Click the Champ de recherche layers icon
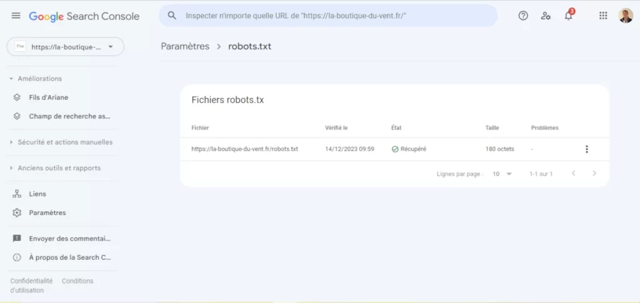Viewport: 640px width, 303px height. tap(17, 116)
